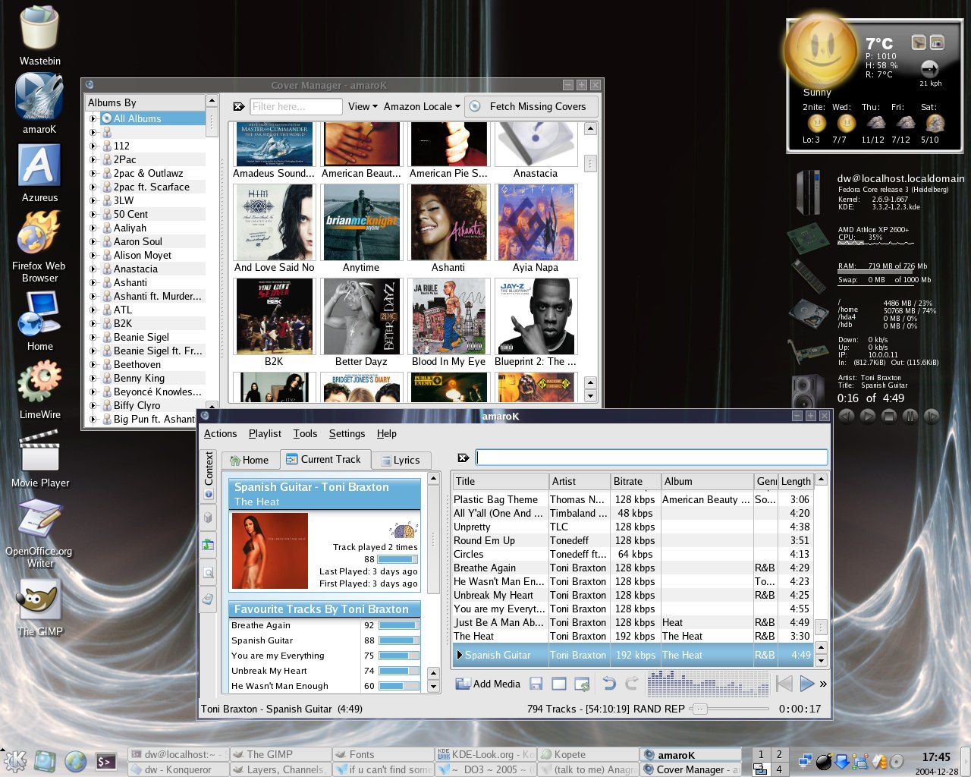The height and width of the screenshot is (777, 971).
Task: Click the playlist scroll-up arrow beside Length header
Action: coord(822,480)
